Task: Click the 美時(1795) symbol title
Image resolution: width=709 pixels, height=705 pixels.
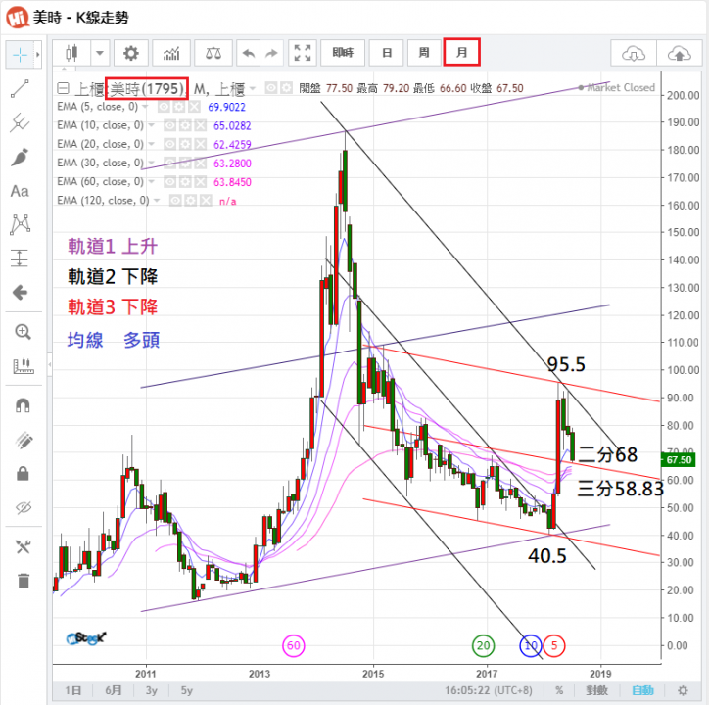Action: coord(147,89)
